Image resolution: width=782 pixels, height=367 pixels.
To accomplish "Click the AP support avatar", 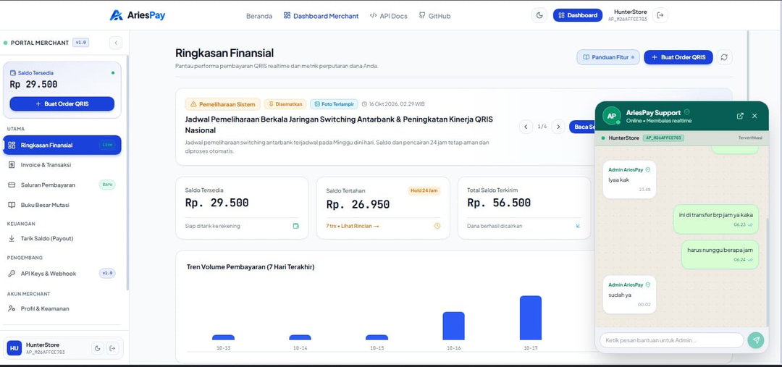I will tap(611, 116).
